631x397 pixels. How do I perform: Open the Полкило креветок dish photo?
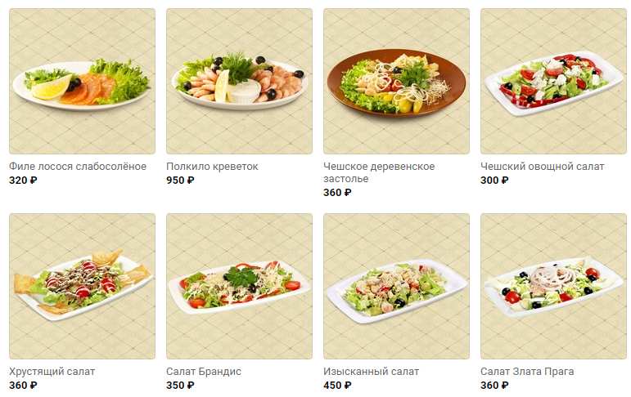[x=240, y=81]
